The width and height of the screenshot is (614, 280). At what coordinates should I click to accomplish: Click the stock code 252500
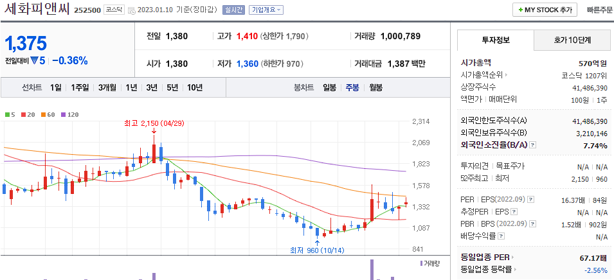coord(87,10)
